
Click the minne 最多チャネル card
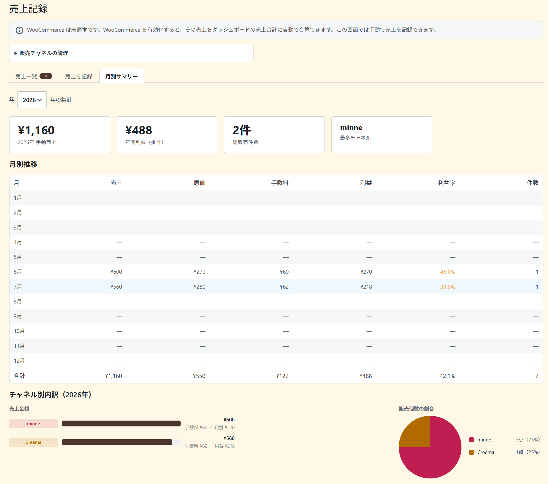pos(382,135)
